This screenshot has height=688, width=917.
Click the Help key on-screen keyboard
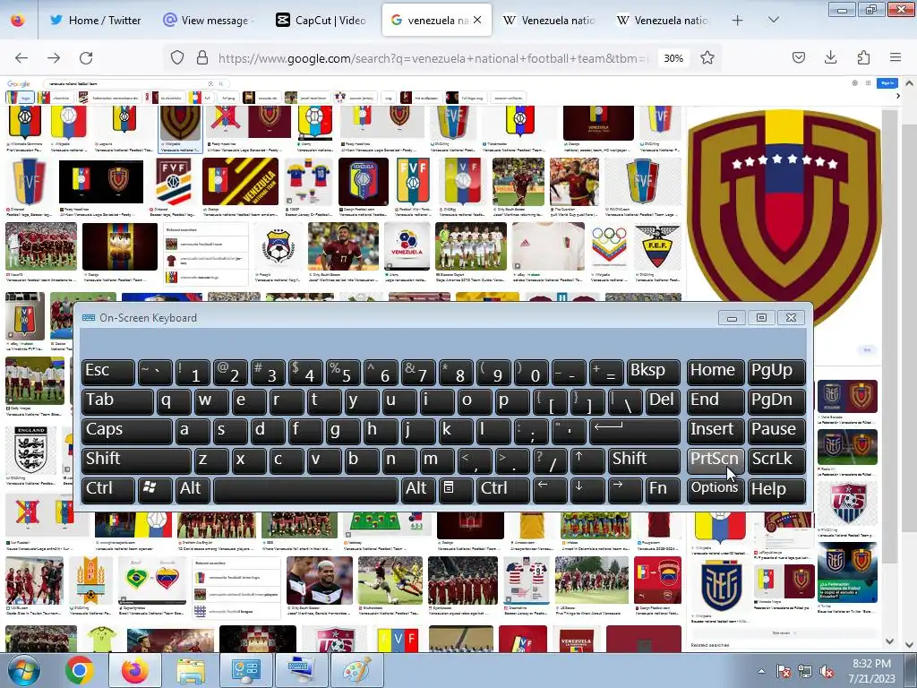pyautogui.click(x=776, y=490)
